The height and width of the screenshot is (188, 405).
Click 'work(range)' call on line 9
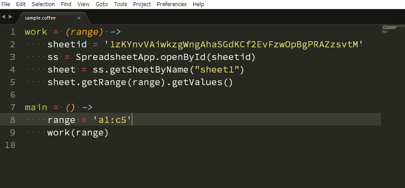[78, 133]
